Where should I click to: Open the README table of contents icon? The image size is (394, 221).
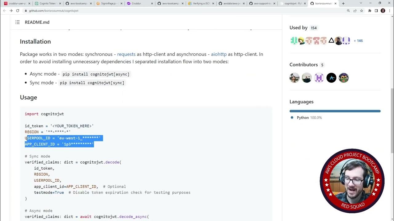[x=17, y=22]
